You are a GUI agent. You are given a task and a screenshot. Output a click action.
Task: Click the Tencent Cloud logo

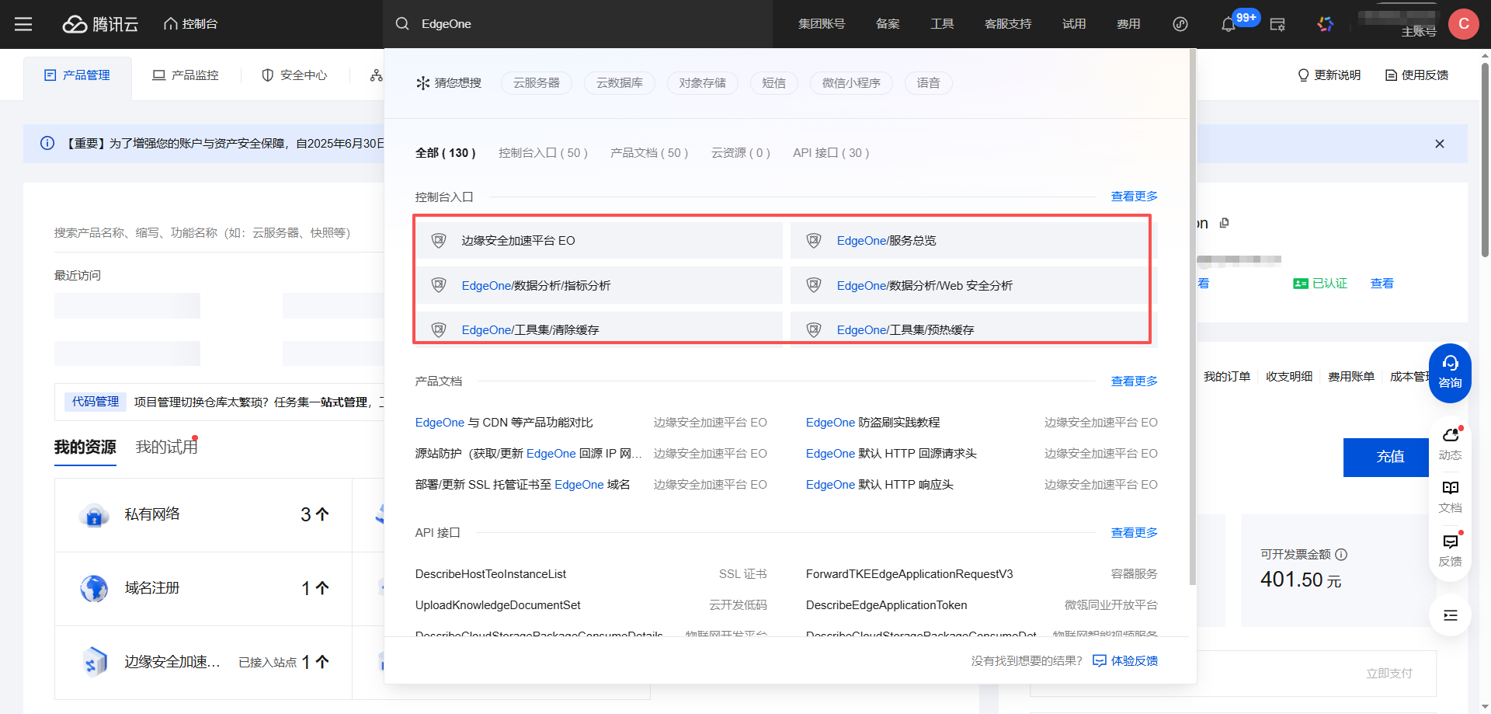tap(100, 24)
